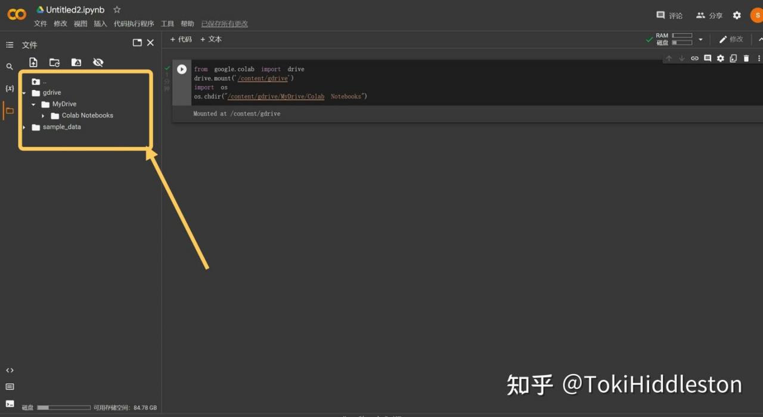Expand the sample_data folder
Image resolution: width=763 pixels, height=417 pixels.
[x=24, y=127]
